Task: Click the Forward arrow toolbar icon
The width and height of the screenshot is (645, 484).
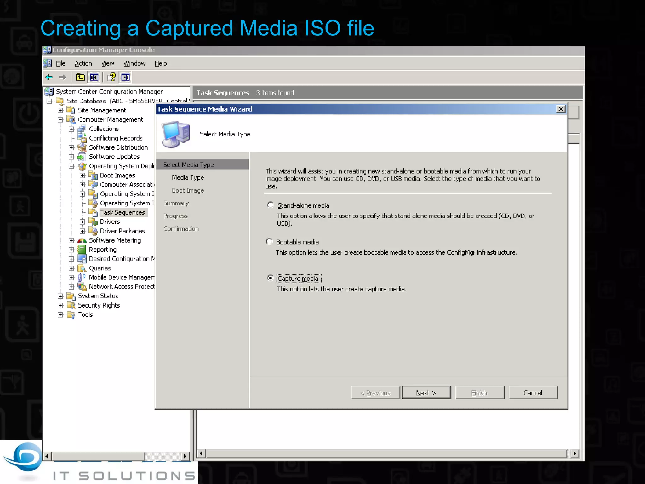Action: coord(62,77)
